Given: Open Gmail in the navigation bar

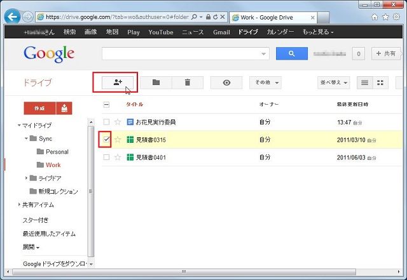Looking at the screenshot, I should click(221, 32).
